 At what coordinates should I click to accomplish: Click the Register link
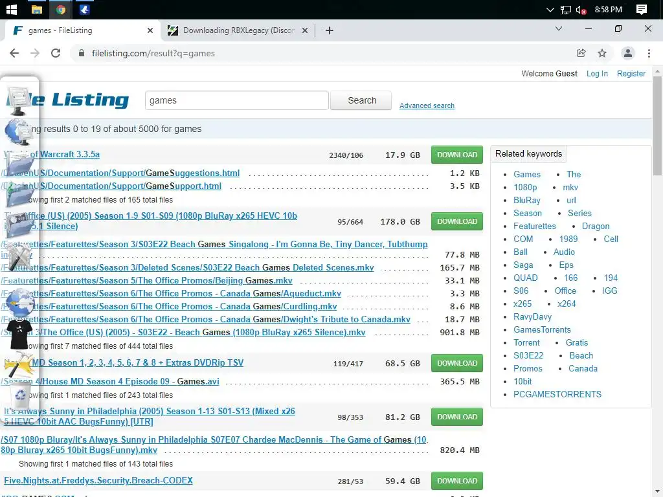(x=631, y=74)
